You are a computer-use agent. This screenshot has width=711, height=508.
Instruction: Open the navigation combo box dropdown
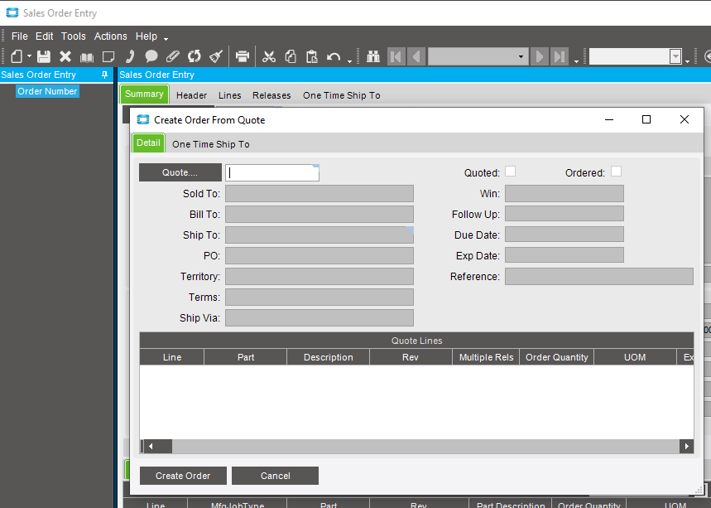pos(521,56)
